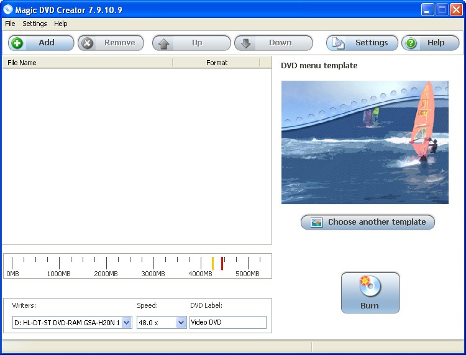Viewport: 466px width, 355px height.
Task: Click the disc app icon in title bar
Action: pyautogui.click(x=7, y=9)
